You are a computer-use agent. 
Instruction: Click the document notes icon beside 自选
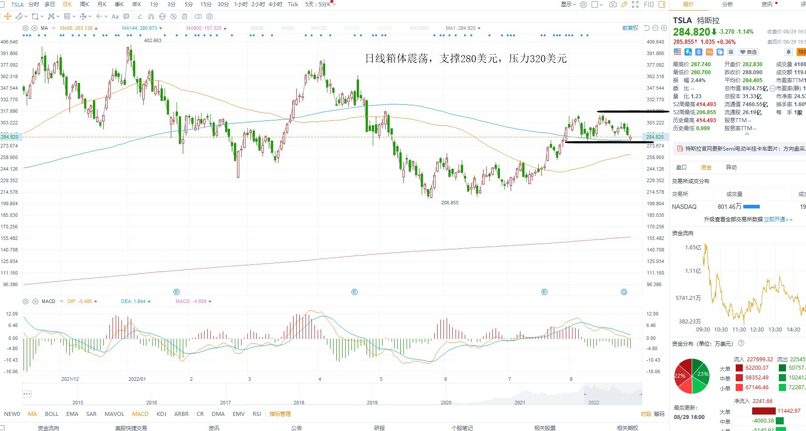point(731,52)
